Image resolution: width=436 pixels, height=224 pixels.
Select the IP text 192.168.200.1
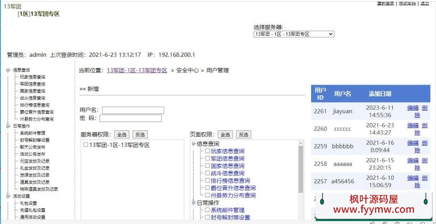click(x=177, y=55)
